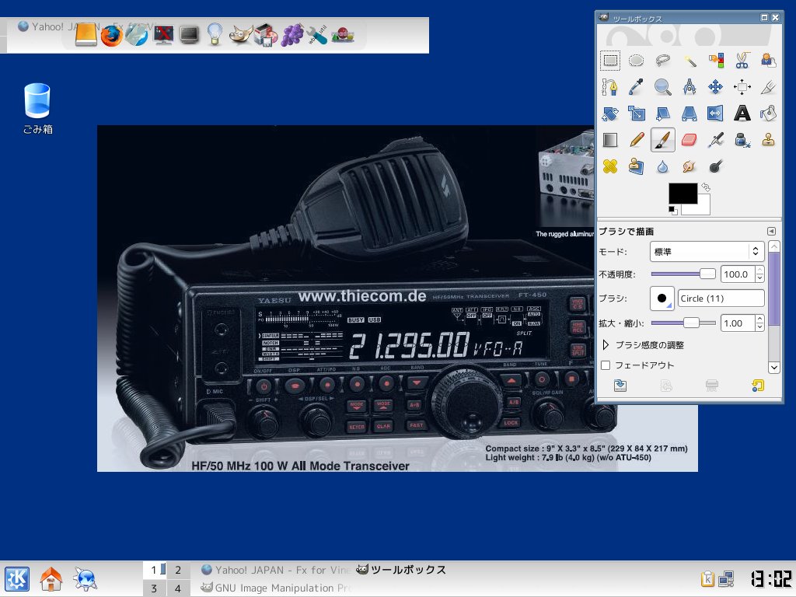
Task: Select the Smudge tool
Action: (690, 166)
